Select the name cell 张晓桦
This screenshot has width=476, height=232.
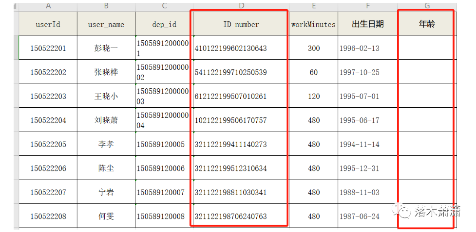[x=106, y=72]
